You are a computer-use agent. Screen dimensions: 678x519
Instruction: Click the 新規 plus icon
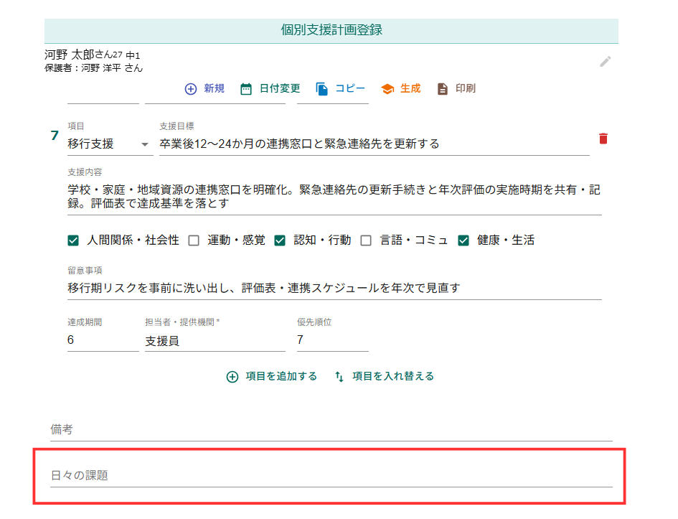click(191, 89)
